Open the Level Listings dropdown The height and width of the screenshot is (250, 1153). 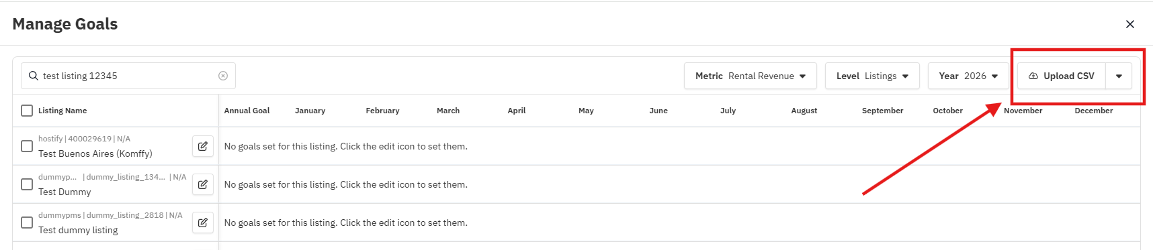(x=872, y=76)
